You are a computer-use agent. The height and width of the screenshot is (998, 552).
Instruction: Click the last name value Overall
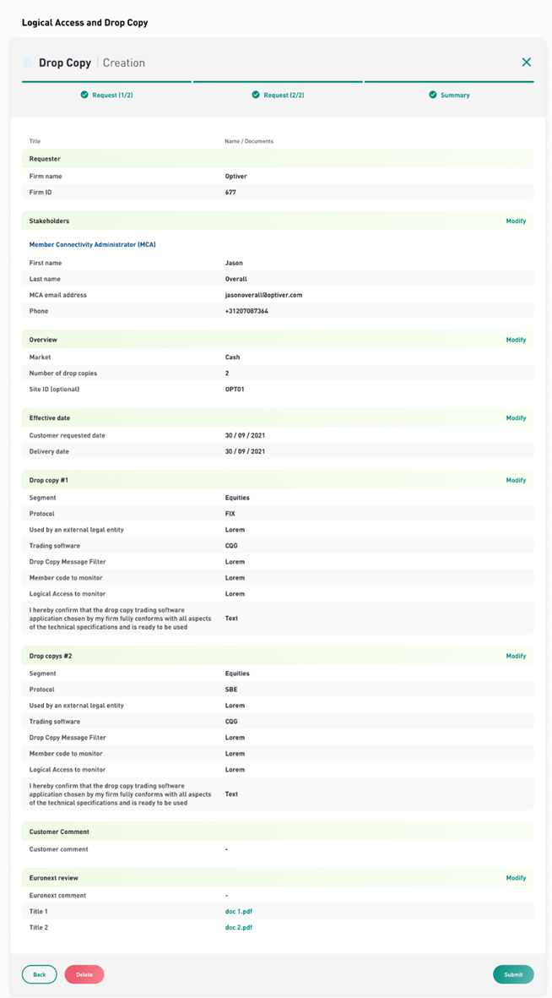(236, 279)
